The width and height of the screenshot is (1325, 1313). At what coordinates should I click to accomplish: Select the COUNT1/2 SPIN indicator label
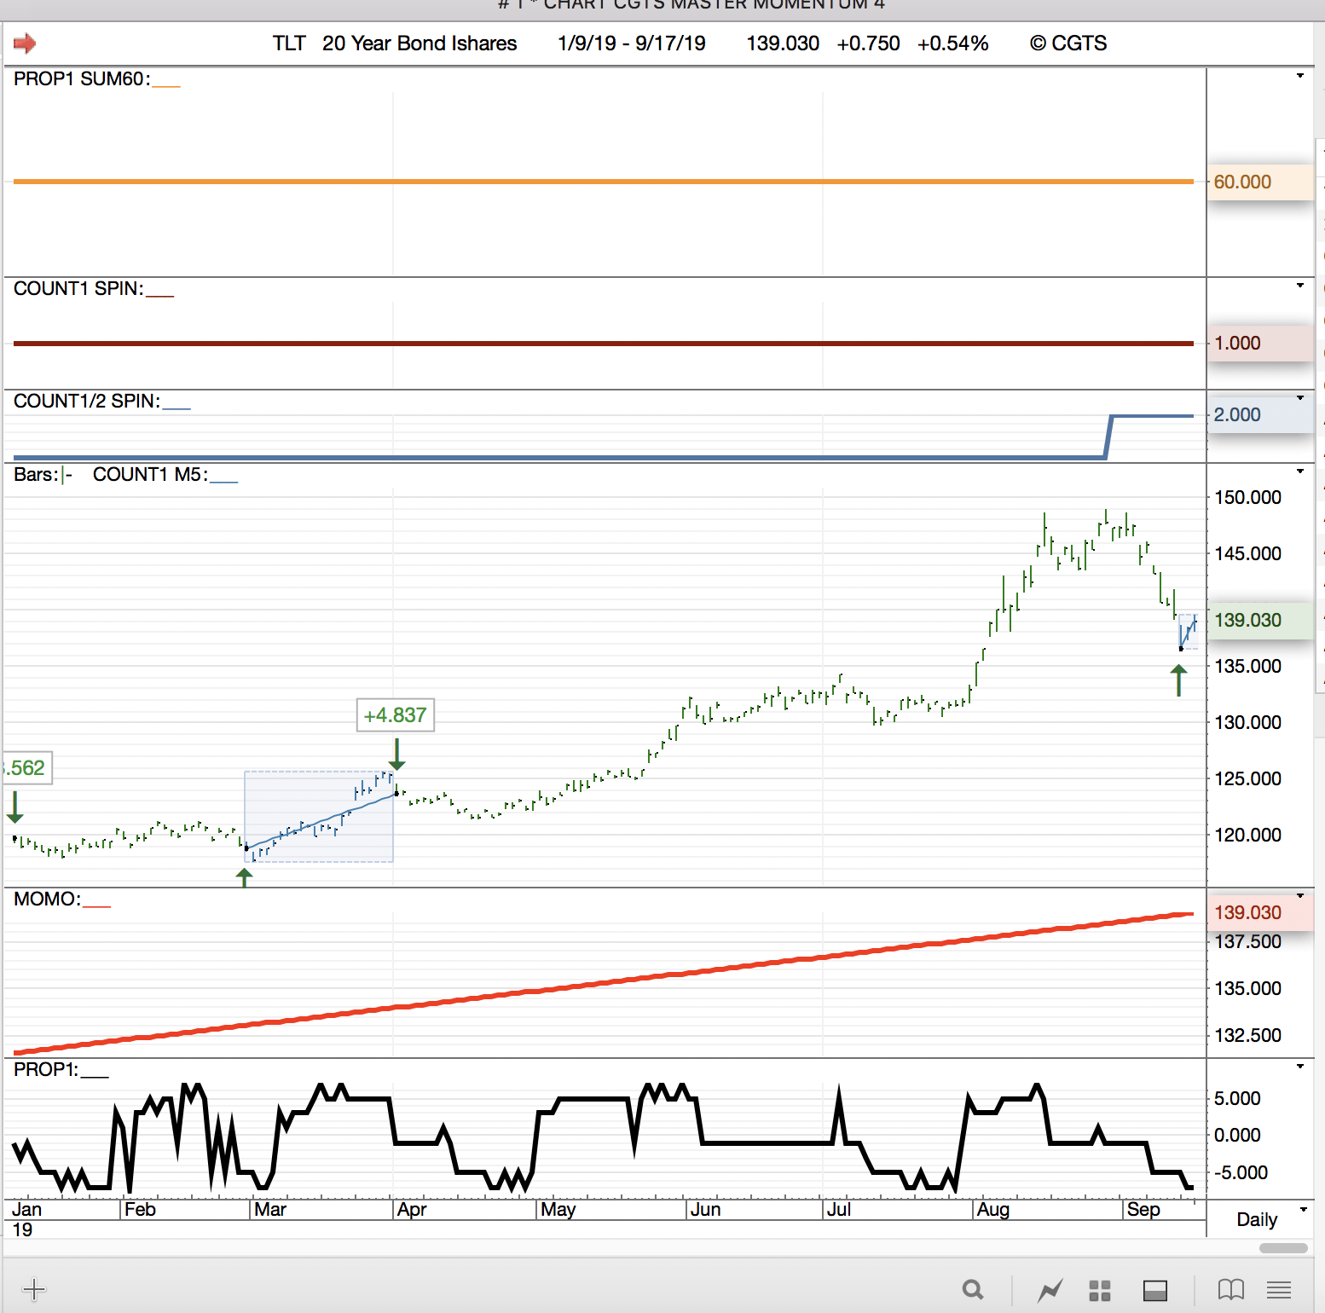click(x=87, y=402)
